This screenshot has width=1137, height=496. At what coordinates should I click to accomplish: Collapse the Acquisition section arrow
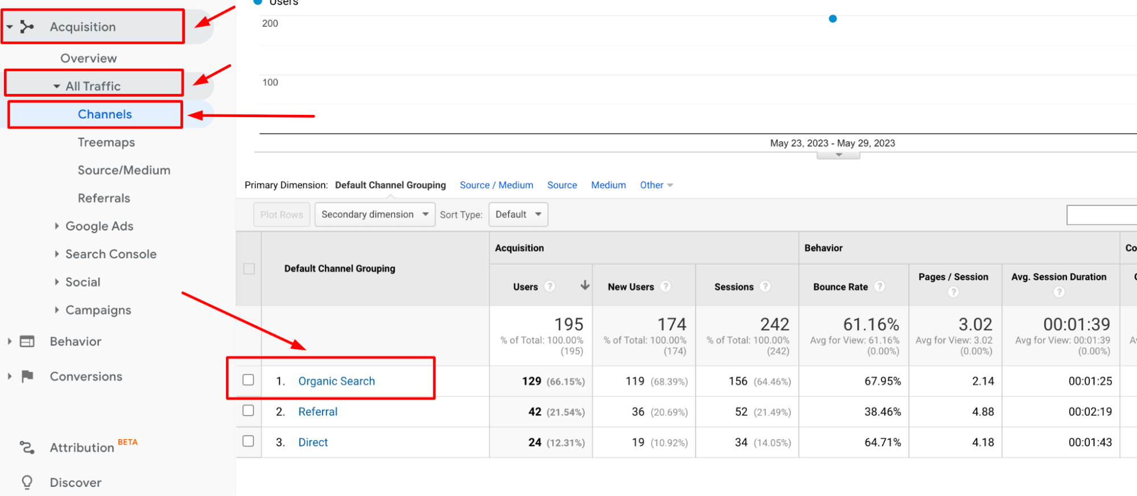click(10, 27)
